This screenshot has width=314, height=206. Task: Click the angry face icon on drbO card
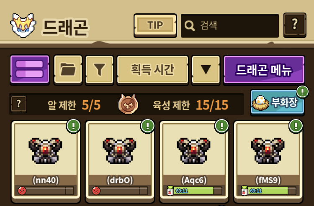coord(96,191)
